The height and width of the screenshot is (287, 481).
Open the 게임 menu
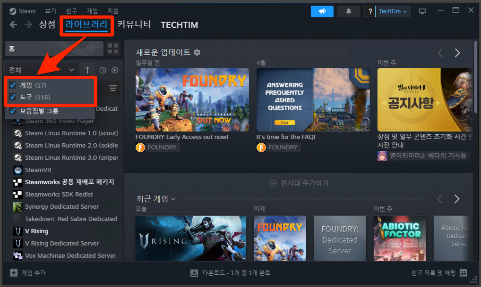(92, 11)
